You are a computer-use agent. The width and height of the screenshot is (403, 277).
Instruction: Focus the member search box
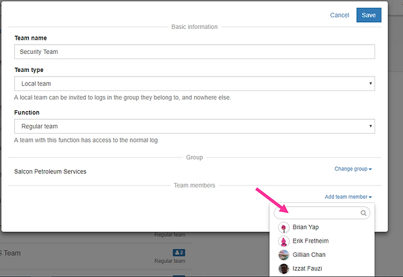pyautogui.click(x=322, y=213)
